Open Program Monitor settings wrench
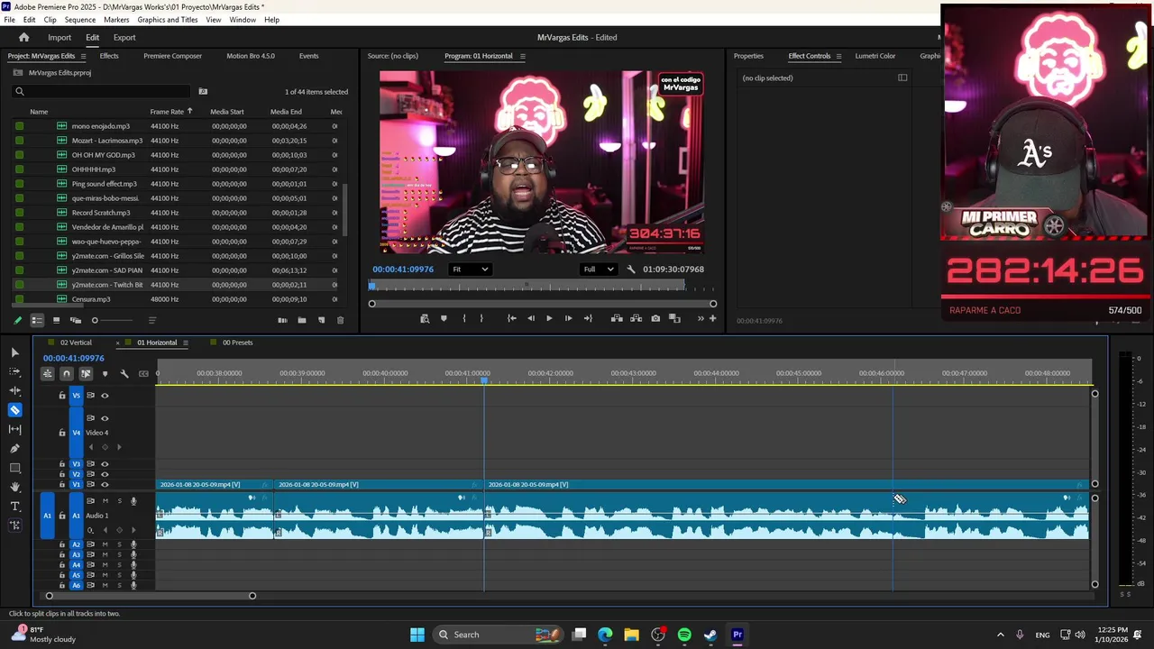The height and width of the screenshot is (649, 1154). pyautogui.click(x=631, y=269)
